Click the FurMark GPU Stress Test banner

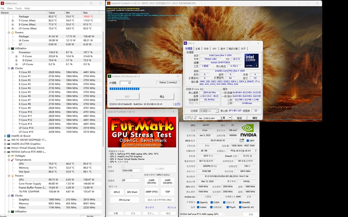coord(142,132)
